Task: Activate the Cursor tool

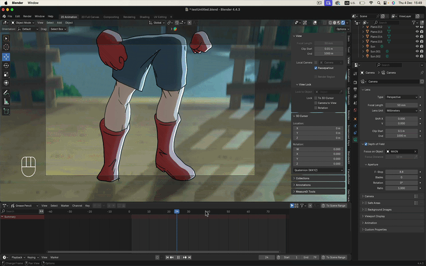Action: tap(6, 47)
